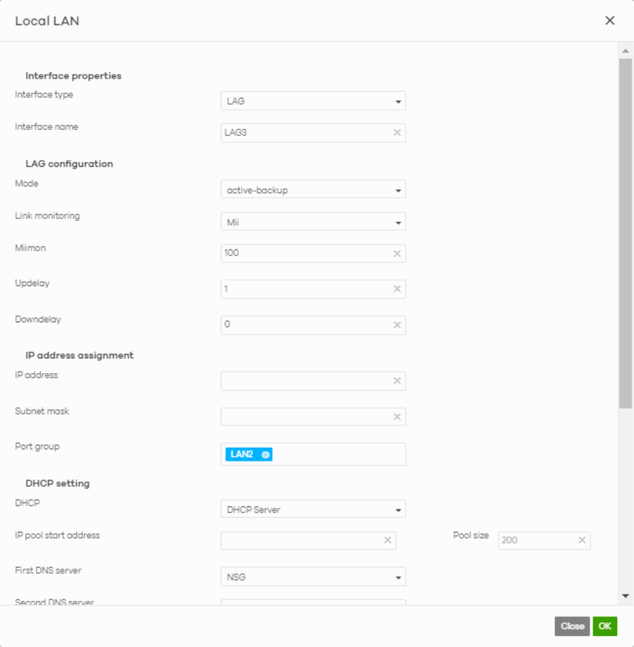Clear the Interface name field
The image size is (634, 647).
click(x=397, y=132)
